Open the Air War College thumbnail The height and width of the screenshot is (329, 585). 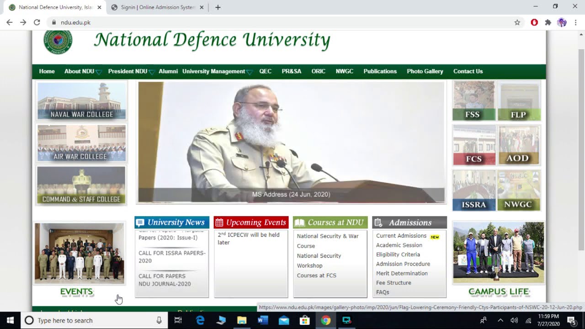81,143
